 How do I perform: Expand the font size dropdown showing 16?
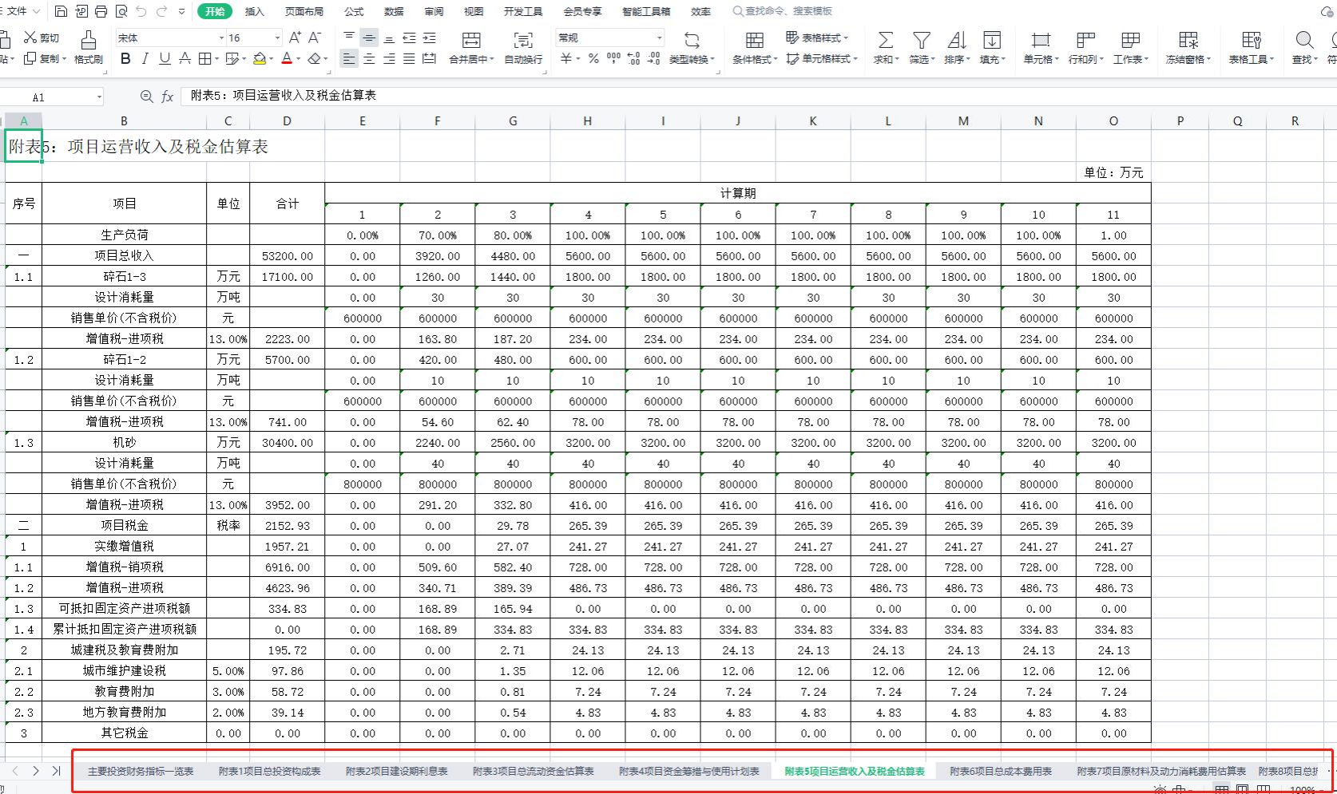[277, 38]
